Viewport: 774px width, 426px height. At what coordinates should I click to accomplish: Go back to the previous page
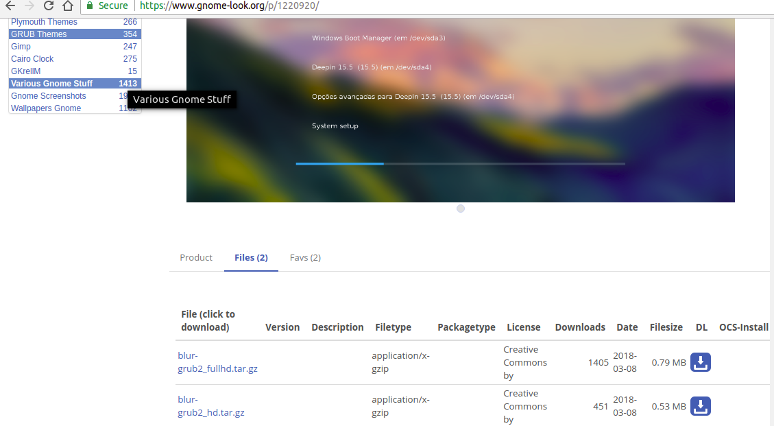pyautogui.click(x=10, y=6)
